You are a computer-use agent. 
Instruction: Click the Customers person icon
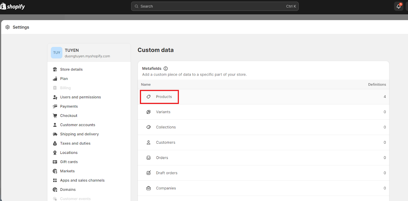click(x=149, y=142)
